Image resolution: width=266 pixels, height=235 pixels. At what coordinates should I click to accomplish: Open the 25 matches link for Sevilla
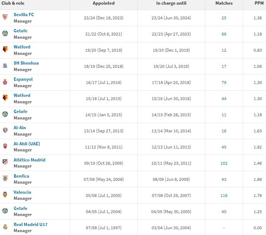[x=224, y=18]
